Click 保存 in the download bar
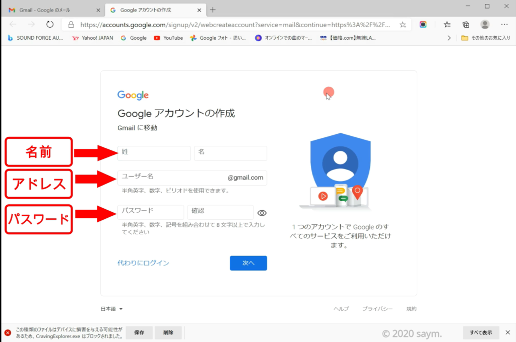The image size is (516, 342). [x=139, y=332]
